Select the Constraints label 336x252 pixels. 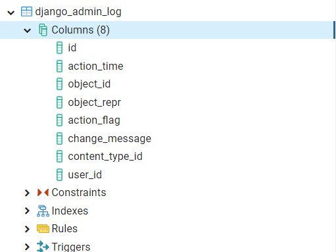tap(79, 193)
